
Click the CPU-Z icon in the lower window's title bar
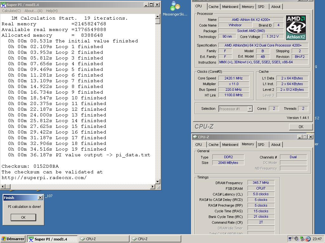195,137
